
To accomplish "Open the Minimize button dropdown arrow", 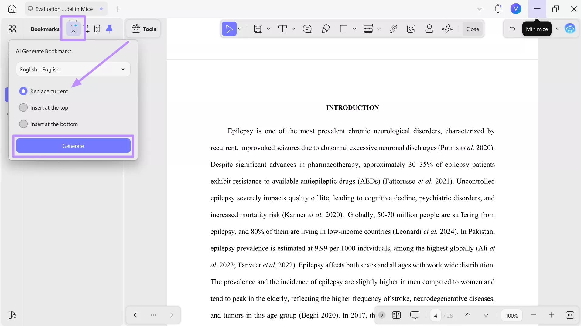I will pyautogui.click(x=558, y=29).
